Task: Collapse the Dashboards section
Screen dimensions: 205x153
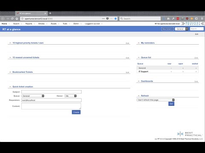Action: point(139,81)
